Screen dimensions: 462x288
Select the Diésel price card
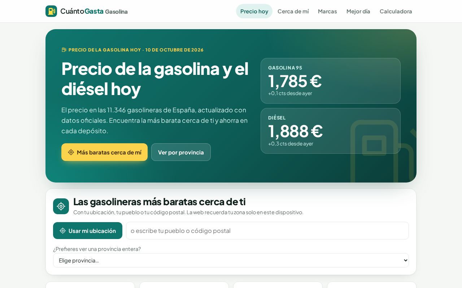pyautogui.click(x=331, y=131)
